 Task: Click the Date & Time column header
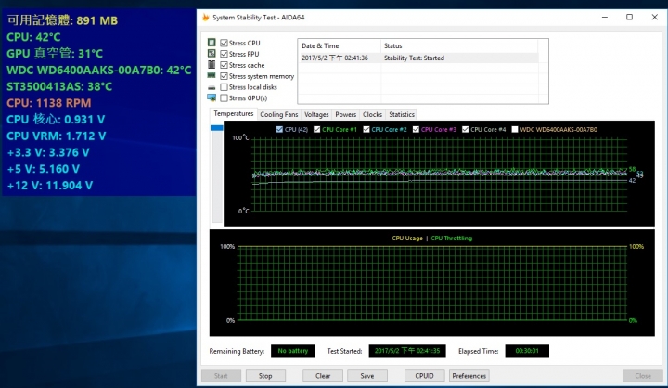click(340, 45)
